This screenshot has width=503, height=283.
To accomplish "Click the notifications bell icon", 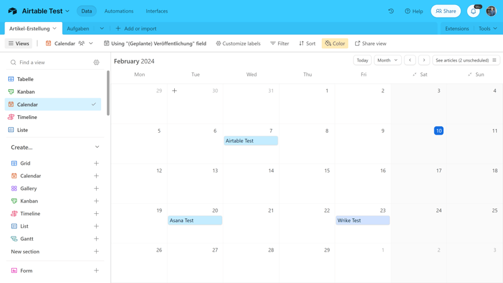I will pyautogui.click(x=473, y=11).
